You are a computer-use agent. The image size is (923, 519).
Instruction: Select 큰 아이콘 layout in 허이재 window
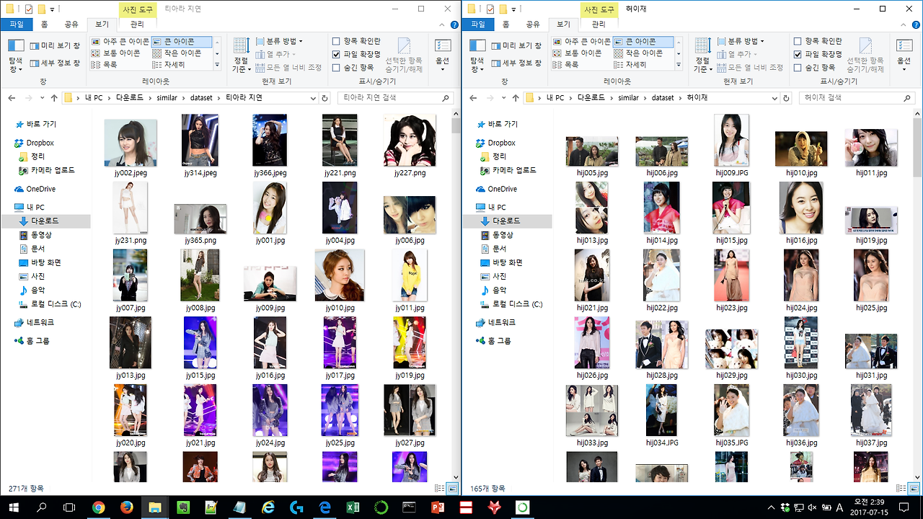tap(644, 42)
